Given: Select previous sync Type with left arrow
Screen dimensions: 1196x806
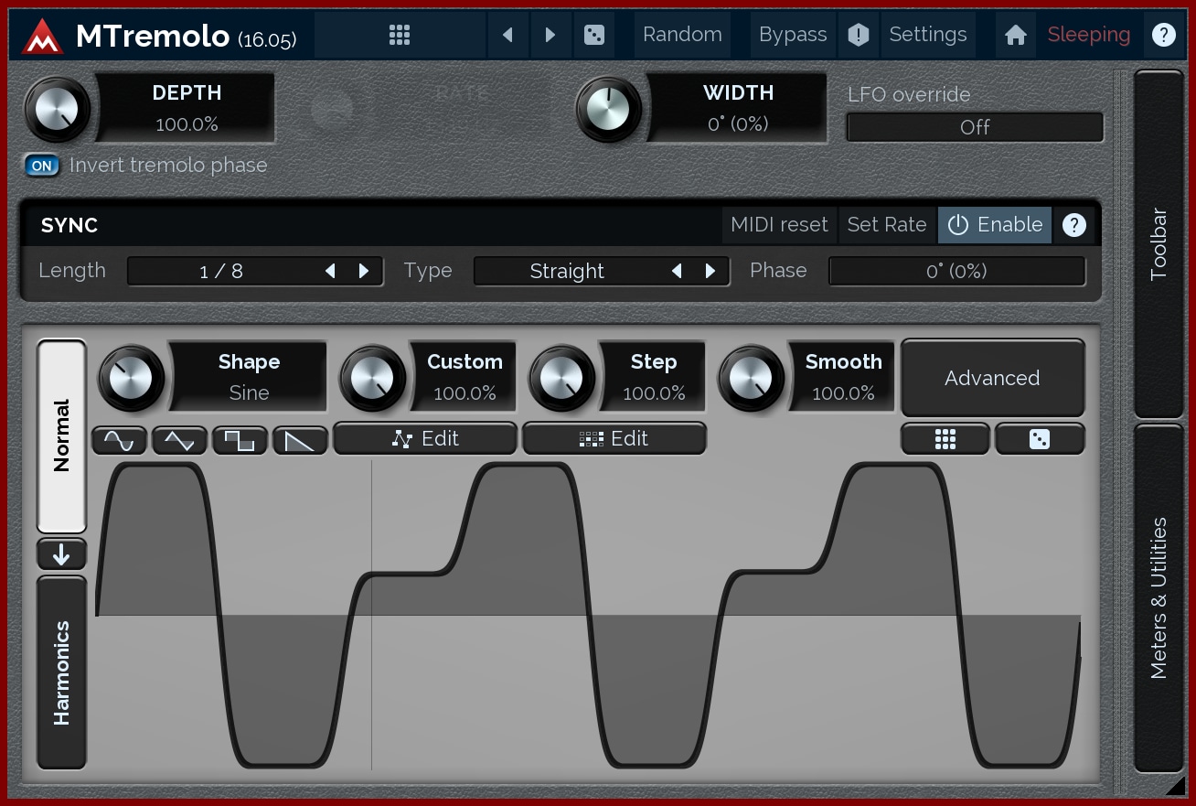Looking at the screenshot, I should (x=677, y=271).
